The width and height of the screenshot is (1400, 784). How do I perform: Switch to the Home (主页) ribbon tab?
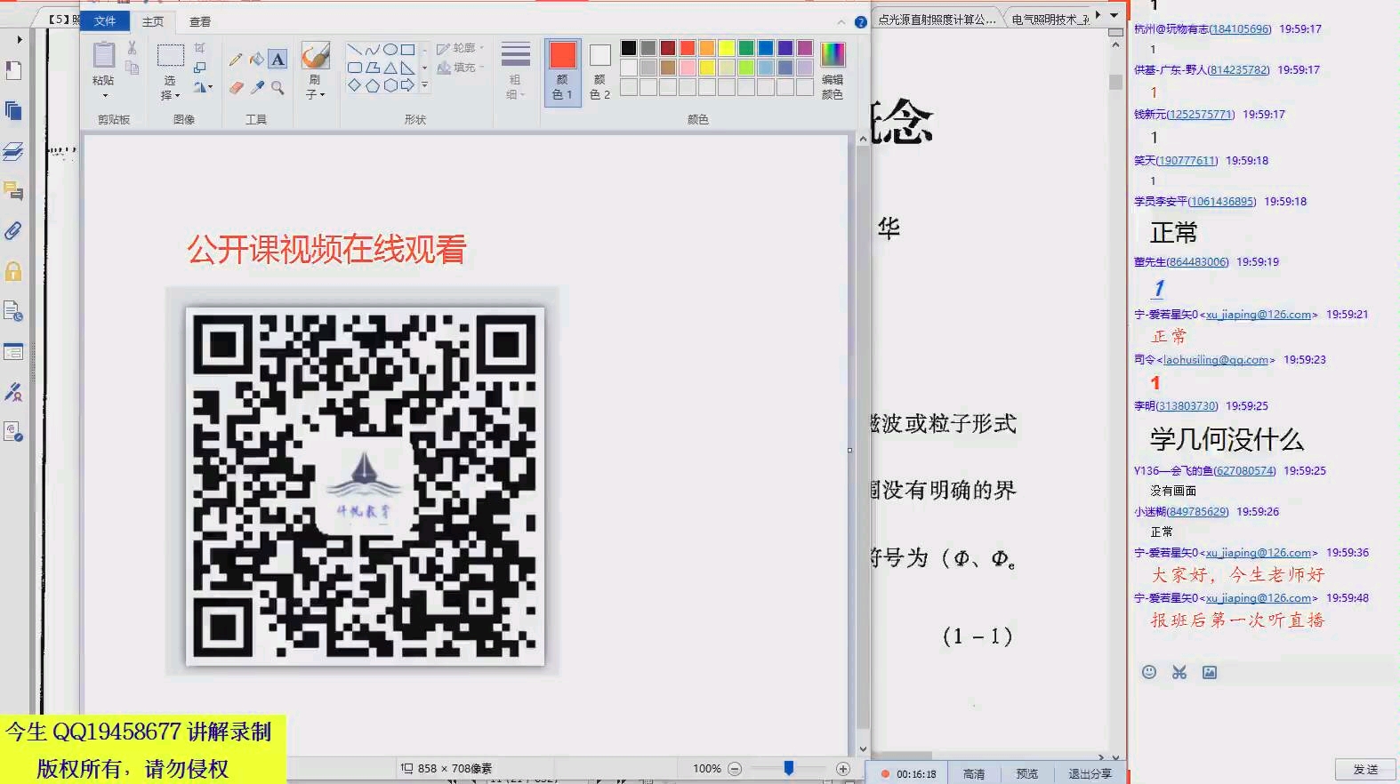click(x=153, y=21)
